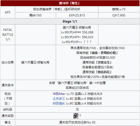Click the 极东乖离结界「帝都」/圣杯研究所 location cell
The height and width of the screenshot is (126, 140).
(x=57, y=9)
